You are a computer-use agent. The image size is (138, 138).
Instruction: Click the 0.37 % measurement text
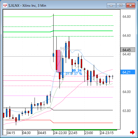coord(76,74)
